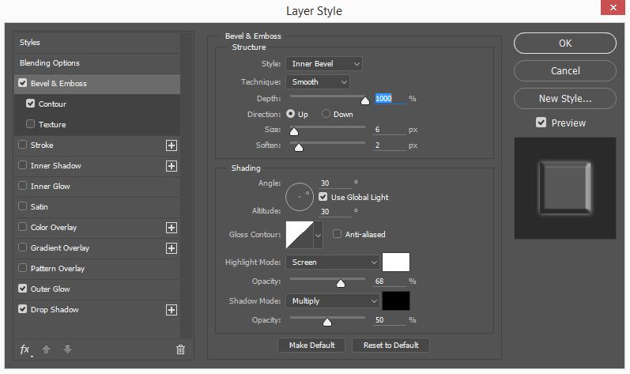Viewport: 630px width, 374px height.
Task: Close the Layer Style dialog
Action: (x=613, y=8)
